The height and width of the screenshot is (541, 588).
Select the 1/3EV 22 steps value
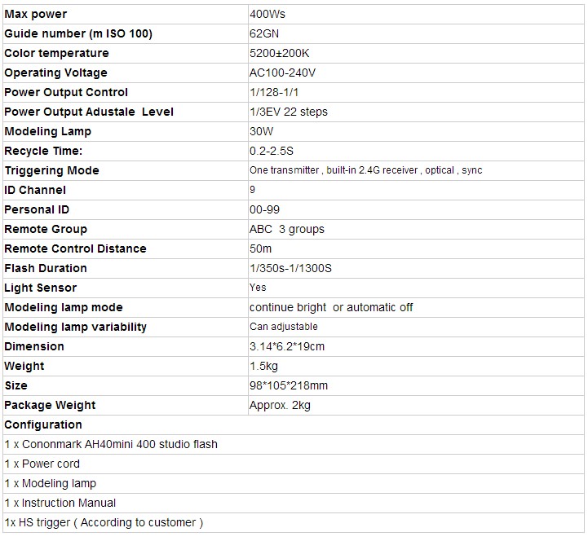coord(289,112)
